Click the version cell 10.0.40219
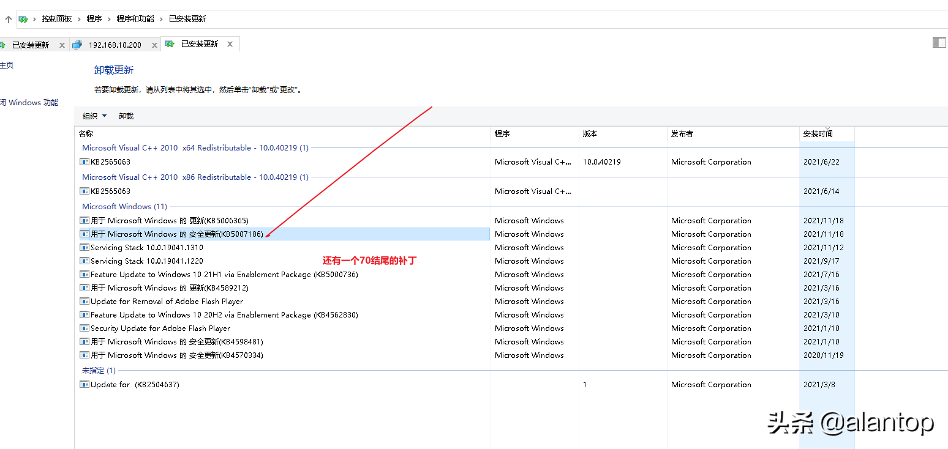 [x=602, y=162]
